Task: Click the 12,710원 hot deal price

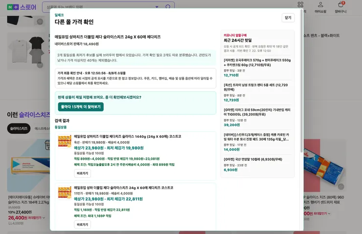Action: click(x=231, y=75)
